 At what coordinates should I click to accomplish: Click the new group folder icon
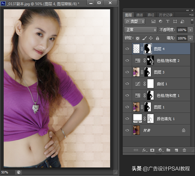click(168, 150)
